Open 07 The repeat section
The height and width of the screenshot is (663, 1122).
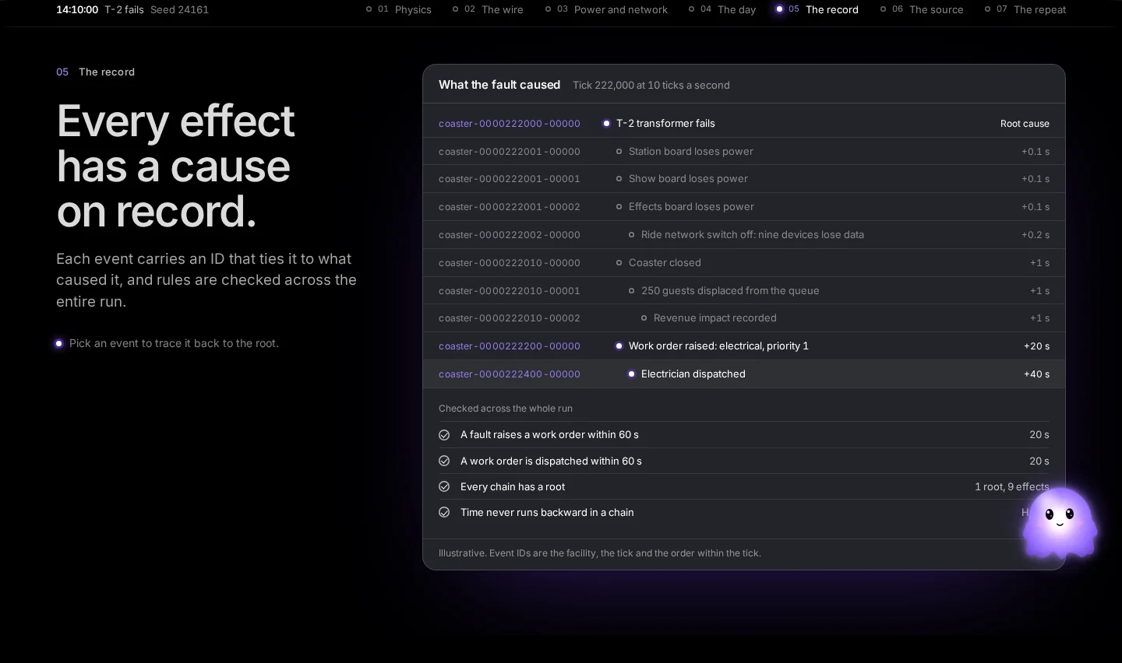click(1025, 9)
